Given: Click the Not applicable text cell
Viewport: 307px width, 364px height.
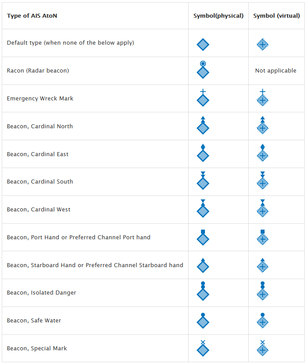Looking at the screenshot, I should 276,71.
